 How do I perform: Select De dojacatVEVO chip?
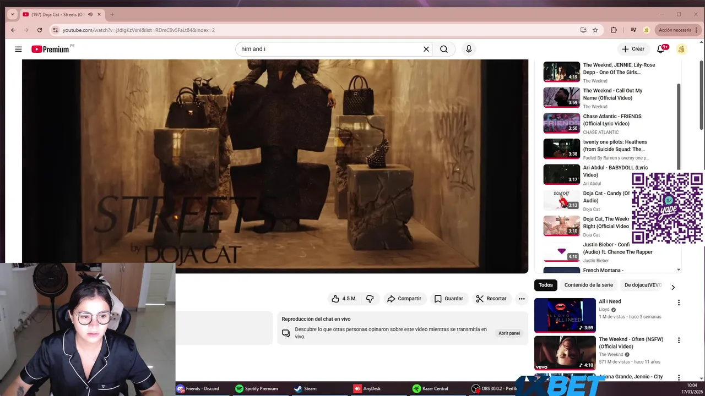[x=643, y=285]
